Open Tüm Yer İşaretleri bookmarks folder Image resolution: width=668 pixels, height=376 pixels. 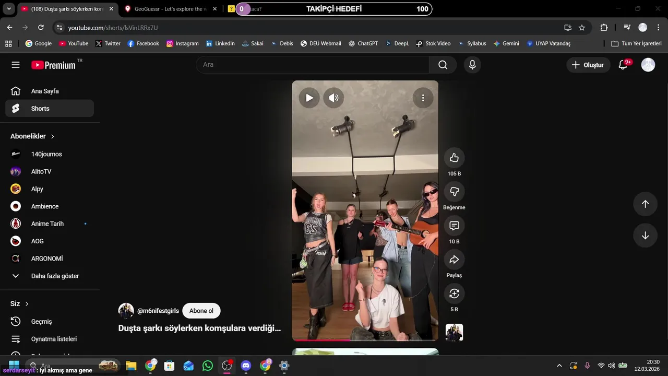pos(636,44)
